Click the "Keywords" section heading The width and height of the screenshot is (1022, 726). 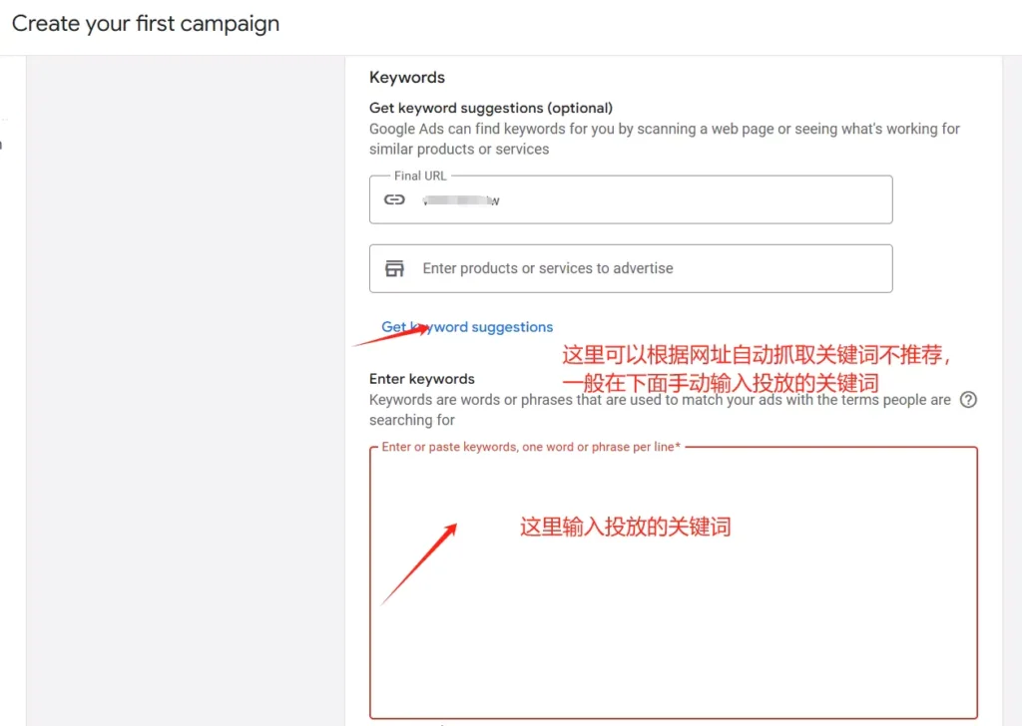coord(407,77)
